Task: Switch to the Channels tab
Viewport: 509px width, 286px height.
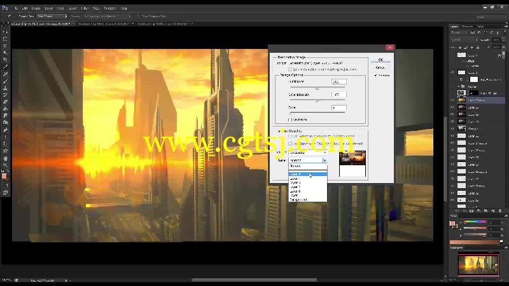Action: coord(467,27)
